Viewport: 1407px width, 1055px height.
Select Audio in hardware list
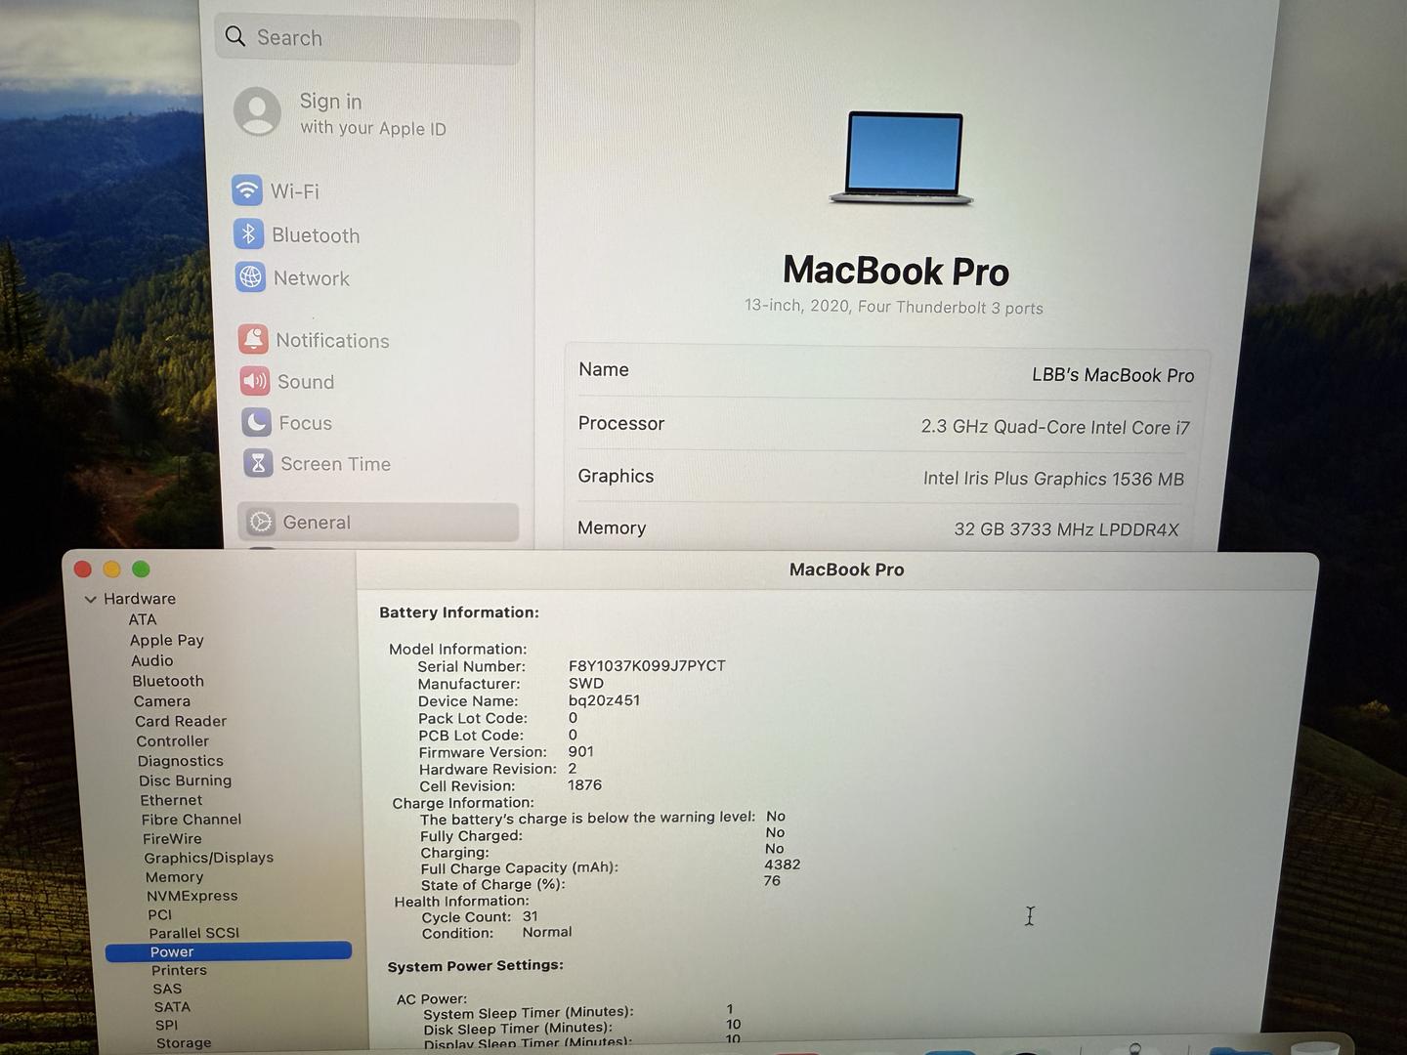pyautogui.click(x=152, y=660)
